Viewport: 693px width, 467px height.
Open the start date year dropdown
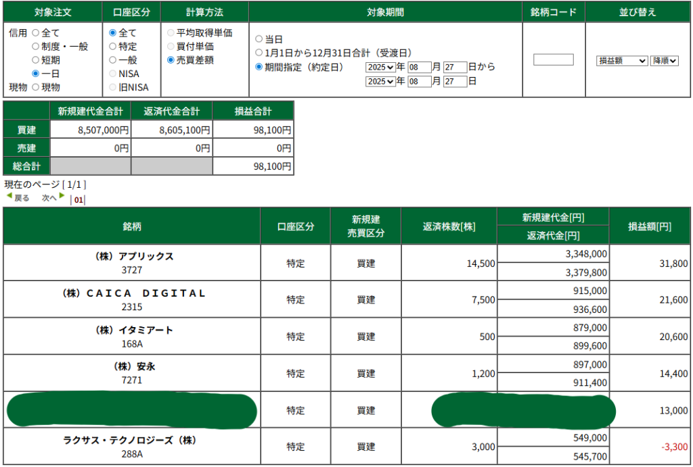(380, 68)
